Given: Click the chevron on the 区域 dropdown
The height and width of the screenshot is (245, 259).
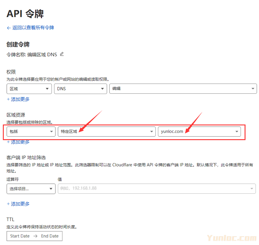Looking at the screenshot, I should pyautogui.click(x=47, y=88).
